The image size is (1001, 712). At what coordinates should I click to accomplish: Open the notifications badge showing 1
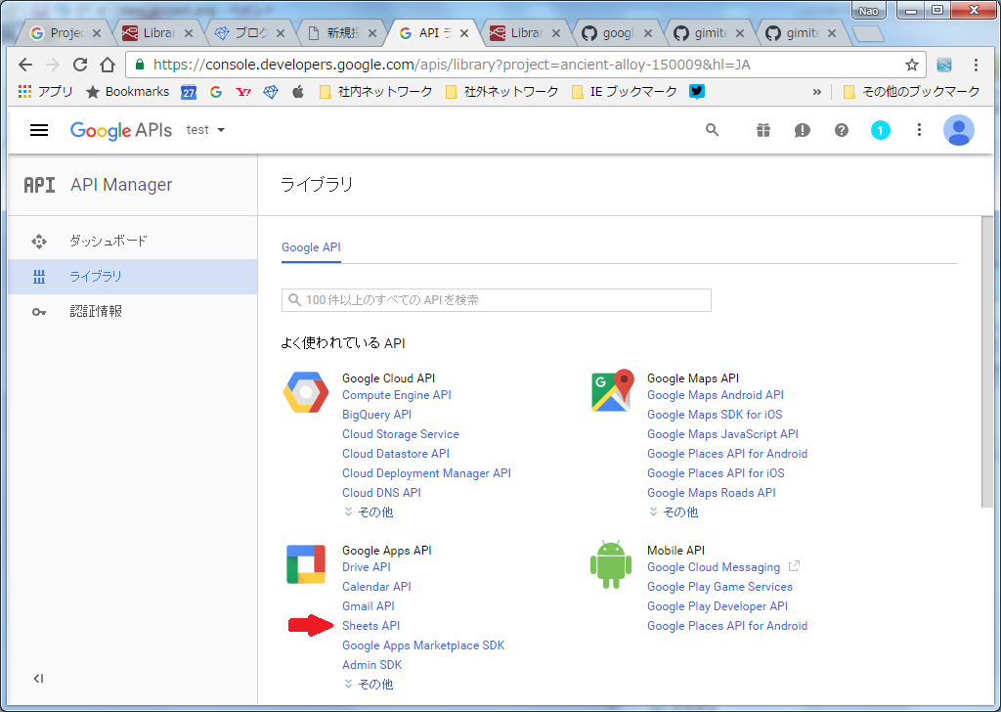point(881,130)
